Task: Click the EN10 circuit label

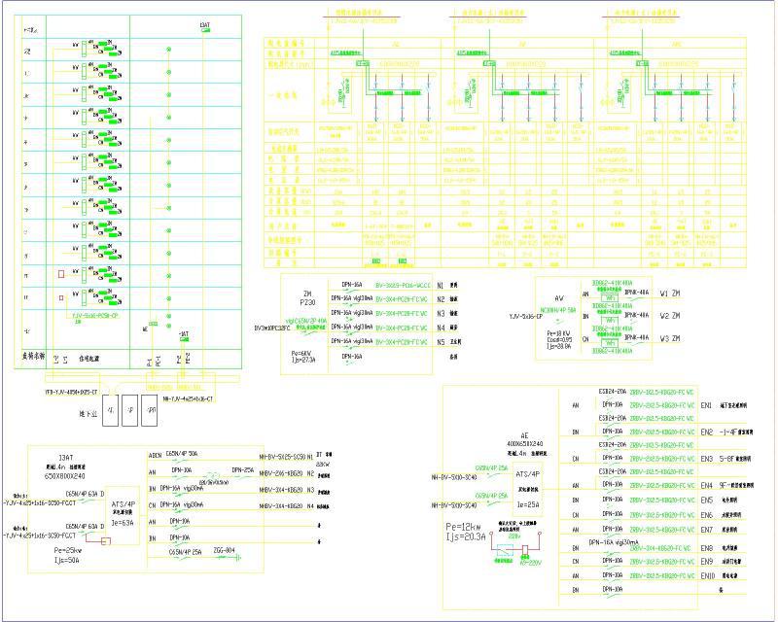Action: coord(709,575)
